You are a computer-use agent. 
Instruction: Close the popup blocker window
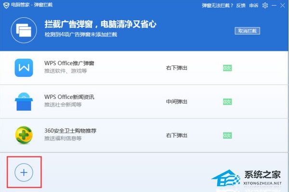[283, 5]
